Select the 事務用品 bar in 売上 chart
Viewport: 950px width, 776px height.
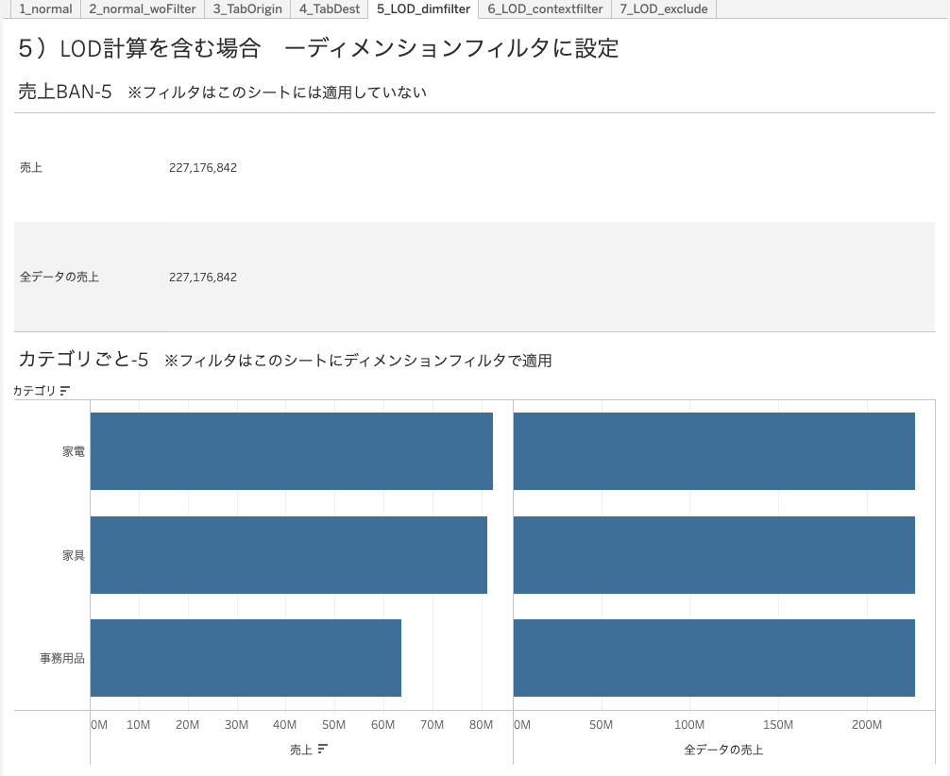(x=246, y=658)
